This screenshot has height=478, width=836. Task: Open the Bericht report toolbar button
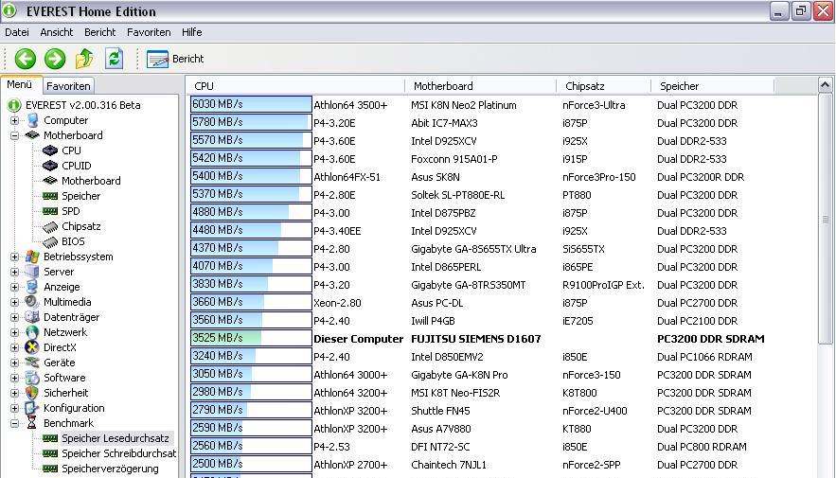coord(175,59)
